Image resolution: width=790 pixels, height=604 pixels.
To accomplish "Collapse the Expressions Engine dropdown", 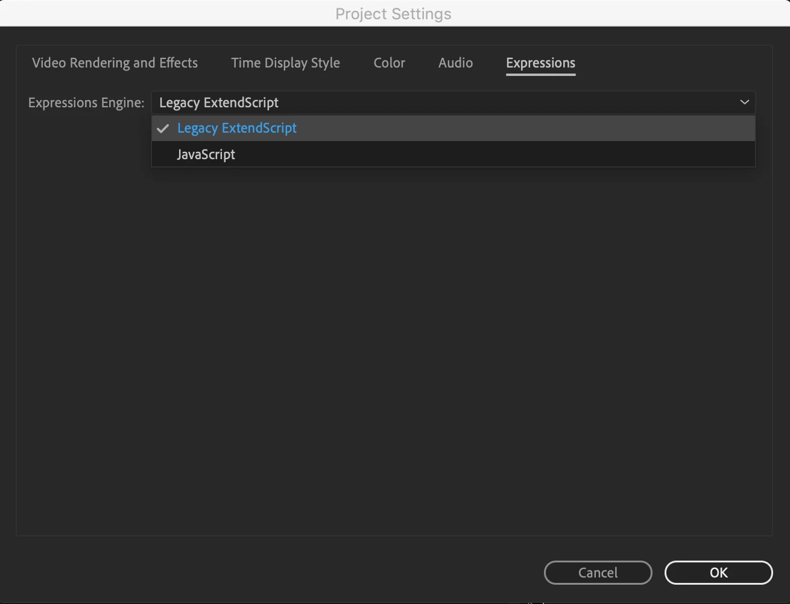I will coord(453,102).
